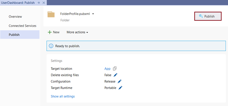
Task: Pin the UserDashboard: Publish tab
Action: point(39,3)
